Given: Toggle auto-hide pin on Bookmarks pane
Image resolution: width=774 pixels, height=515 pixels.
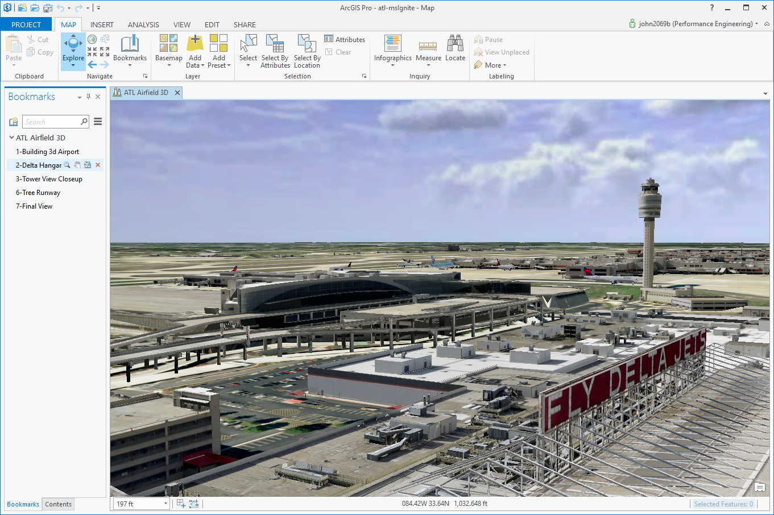Looking at the screenshot, I should point(88,97).
